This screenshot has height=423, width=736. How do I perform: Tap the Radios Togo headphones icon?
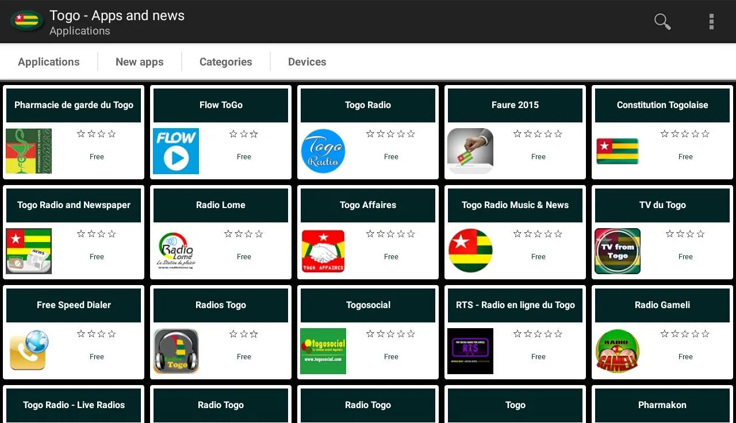pyautogui.click(x=176, y=351)
